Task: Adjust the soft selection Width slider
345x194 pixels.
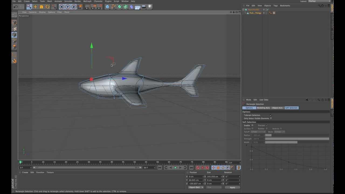Action: coord(297,142)
